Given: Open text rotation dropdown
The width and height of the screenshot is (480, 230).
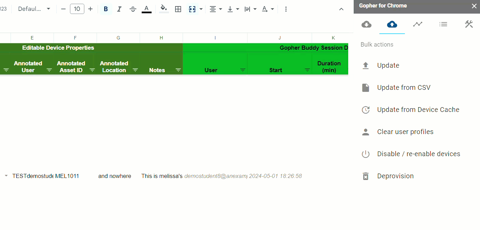Looking at the screenshot, I should click(268, 9).
